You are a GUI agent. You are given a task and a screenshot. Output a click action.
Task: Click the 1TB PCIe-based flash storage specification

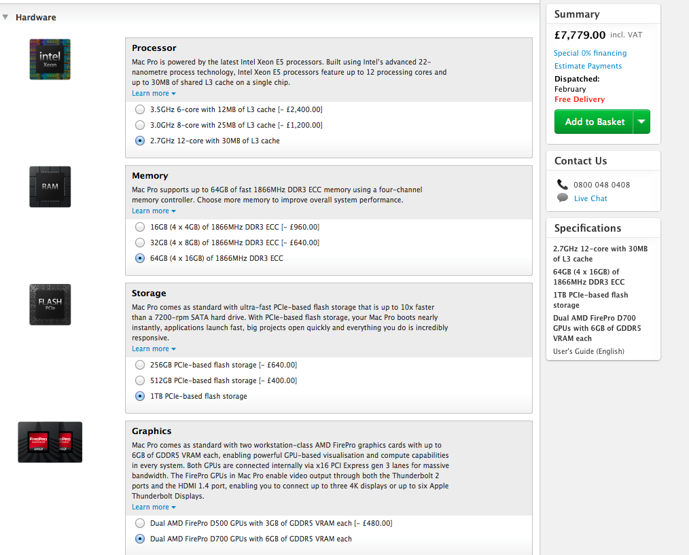590,300
